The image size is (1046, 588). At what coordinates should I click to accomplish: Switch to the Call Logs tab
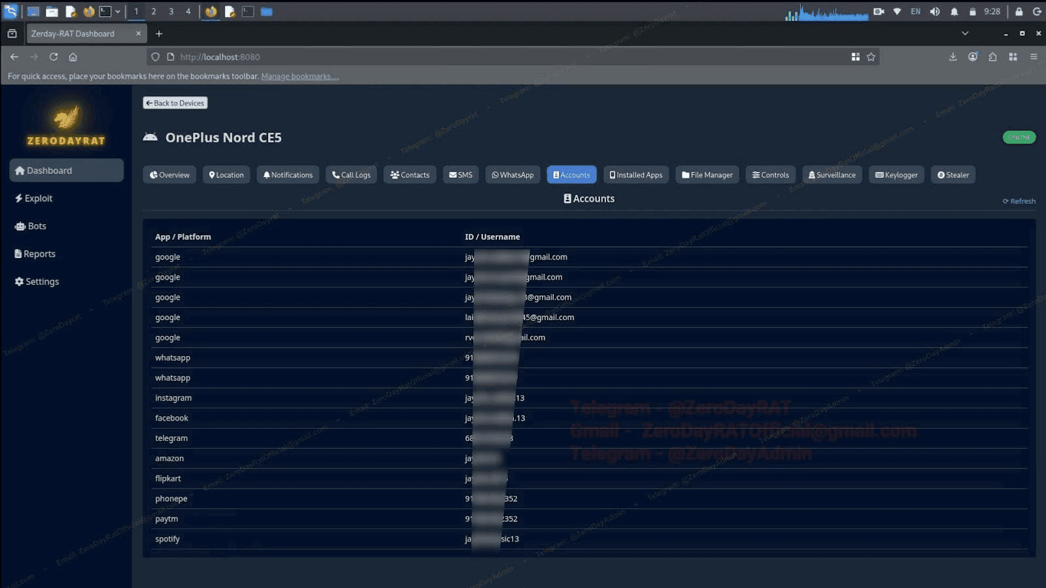(x=351, y=175)
